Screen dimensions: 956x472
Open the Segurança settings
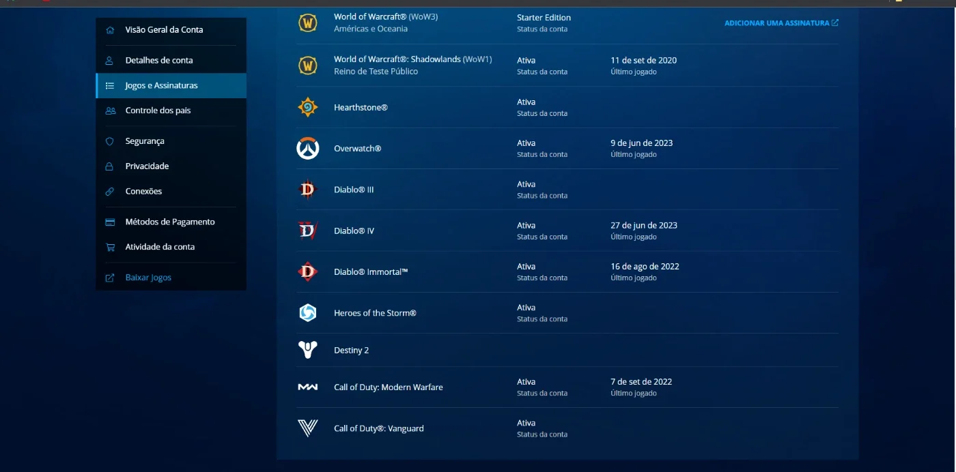pyautogui.click(x=145, y=141)
